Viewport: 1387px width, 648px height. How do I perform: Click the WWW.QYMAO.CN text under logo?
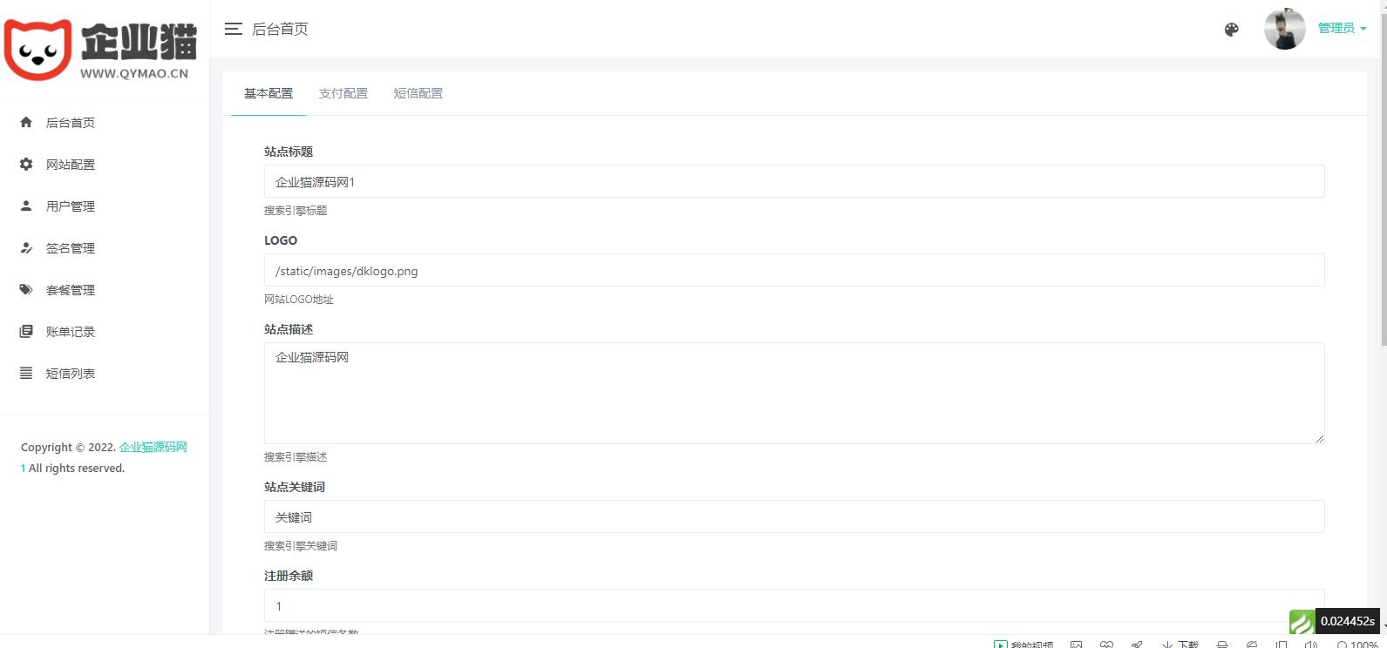134,74
